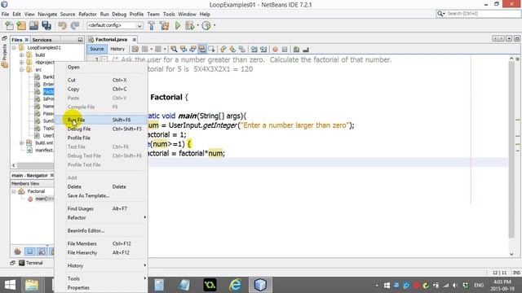522x293 pixels.
Task: Click the Next Bookmark icon
Action: coord(232,49)
